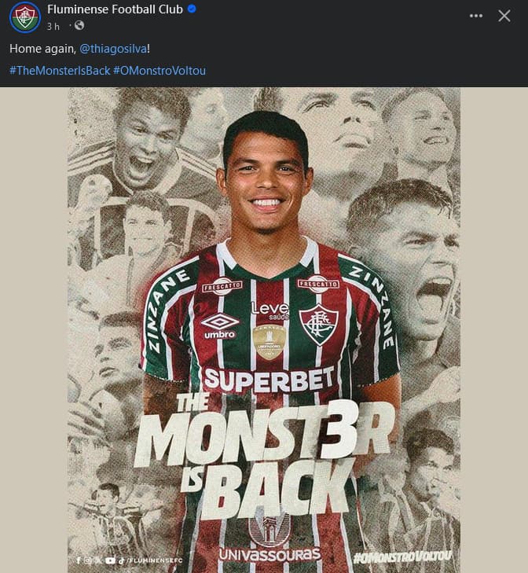528x573 pixels.
Task: Follow the #TheMonsterIsBack hashtag
Action: pos(60,70)
